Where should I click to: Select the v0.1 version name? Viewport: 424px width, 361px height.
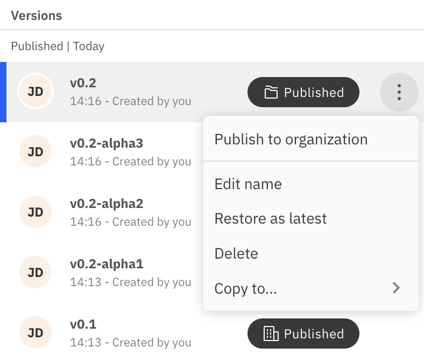point(82,325)
